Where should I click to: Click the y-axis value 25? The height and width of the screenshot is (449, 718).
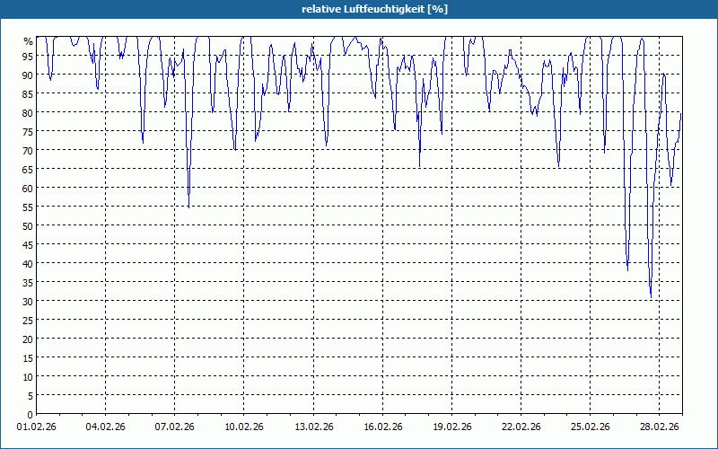[28, 321]
